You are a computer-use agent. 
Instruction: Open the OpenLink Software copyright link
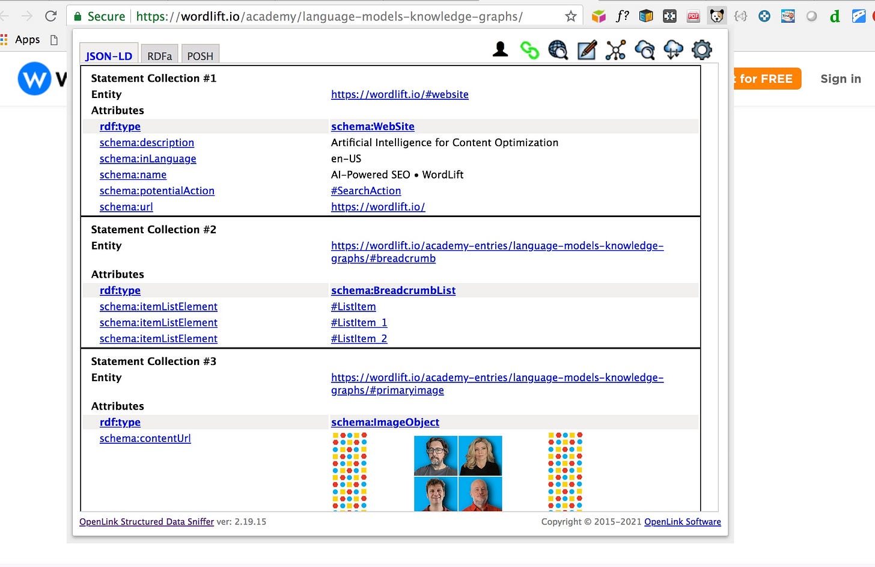click(683, 522)
